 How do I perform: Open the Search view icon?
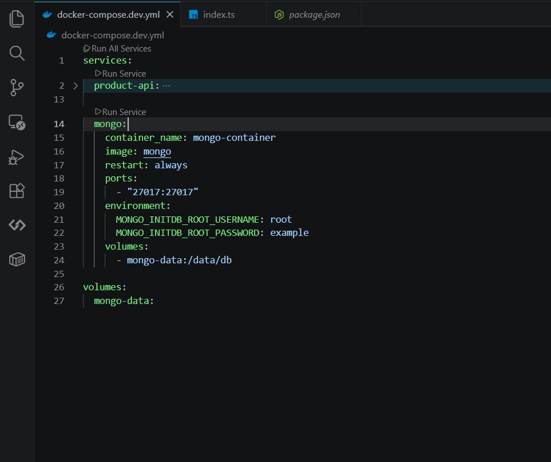pos(17,53)
